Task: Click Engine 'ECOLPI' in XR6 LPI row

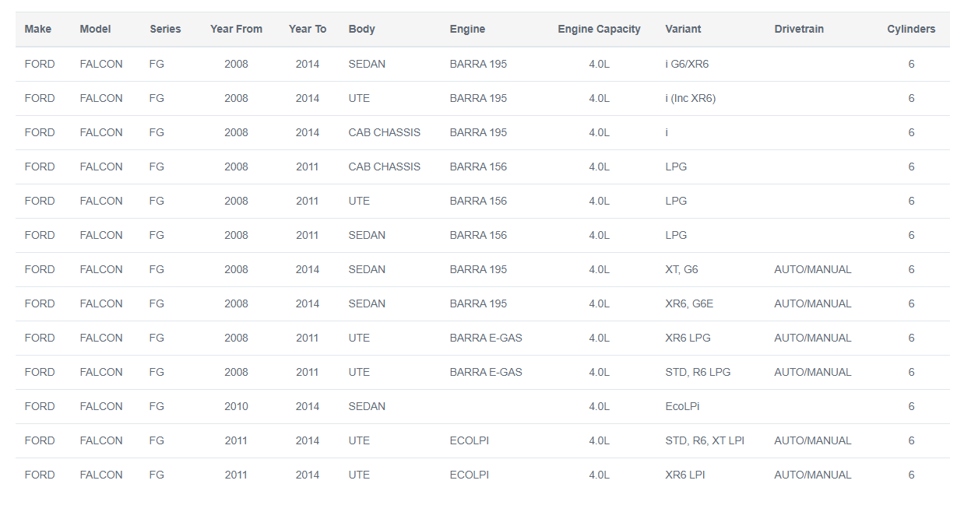Action: click(470, 475)
